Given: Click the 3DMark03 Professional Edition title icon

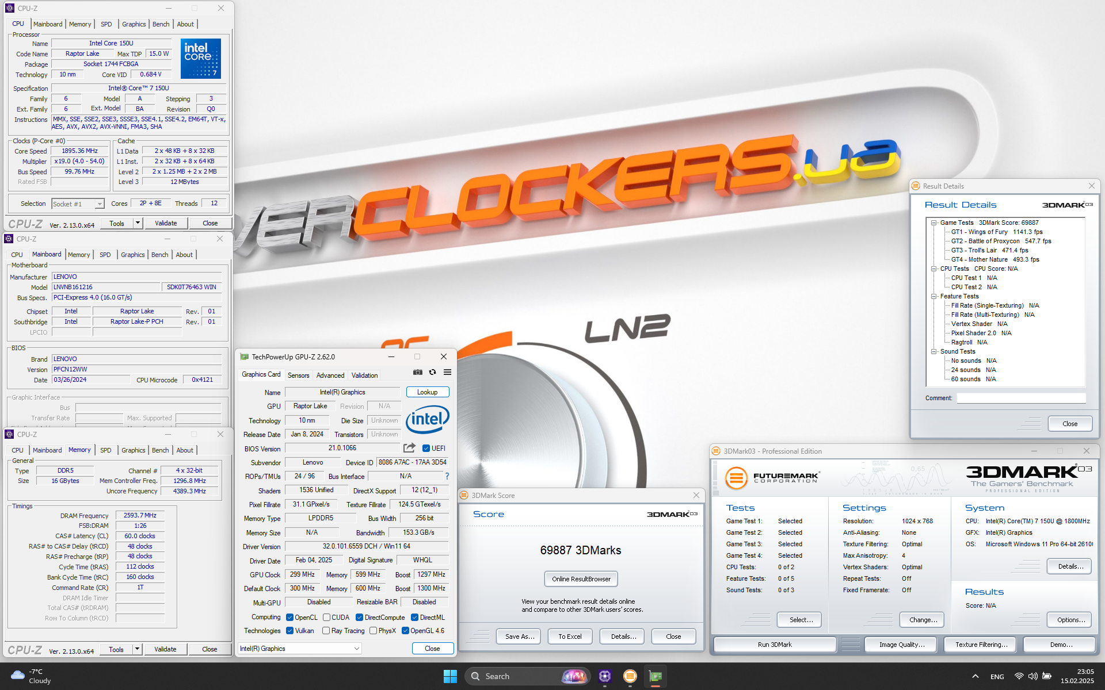Looking at the screenshot, I should click(717, 451).
